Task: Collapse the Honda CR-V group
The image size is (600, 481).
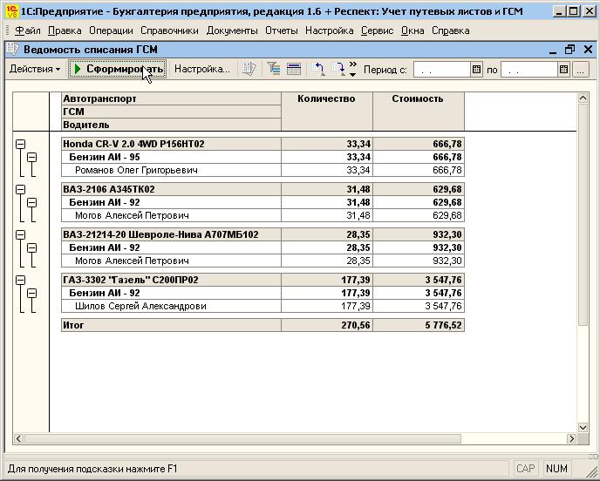Action: click(x=21, y=144)
